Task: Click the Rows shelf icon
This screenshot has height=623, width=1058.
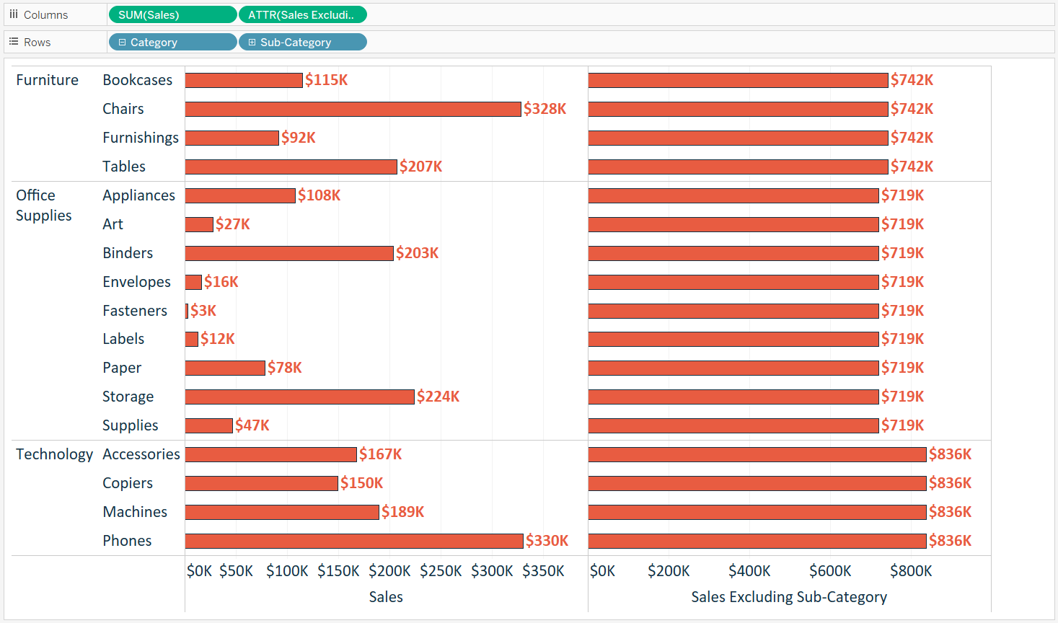Action: (x=14, y=42)
